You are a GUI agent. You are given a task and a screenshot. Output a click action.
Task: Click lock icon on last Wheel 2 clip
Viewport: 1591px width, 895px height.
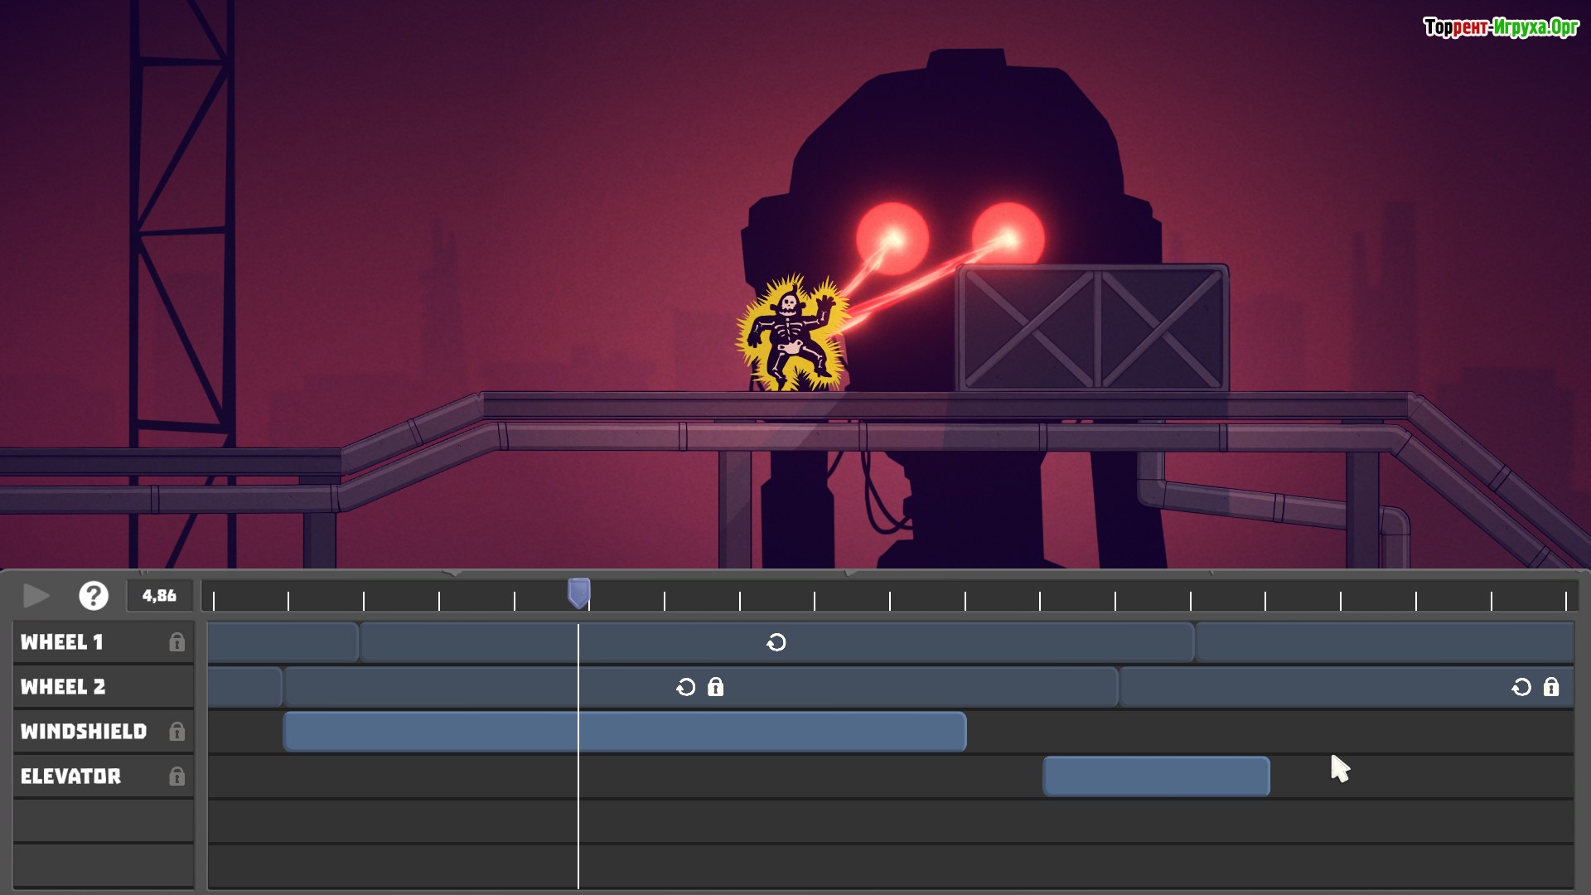(1551, 687)
